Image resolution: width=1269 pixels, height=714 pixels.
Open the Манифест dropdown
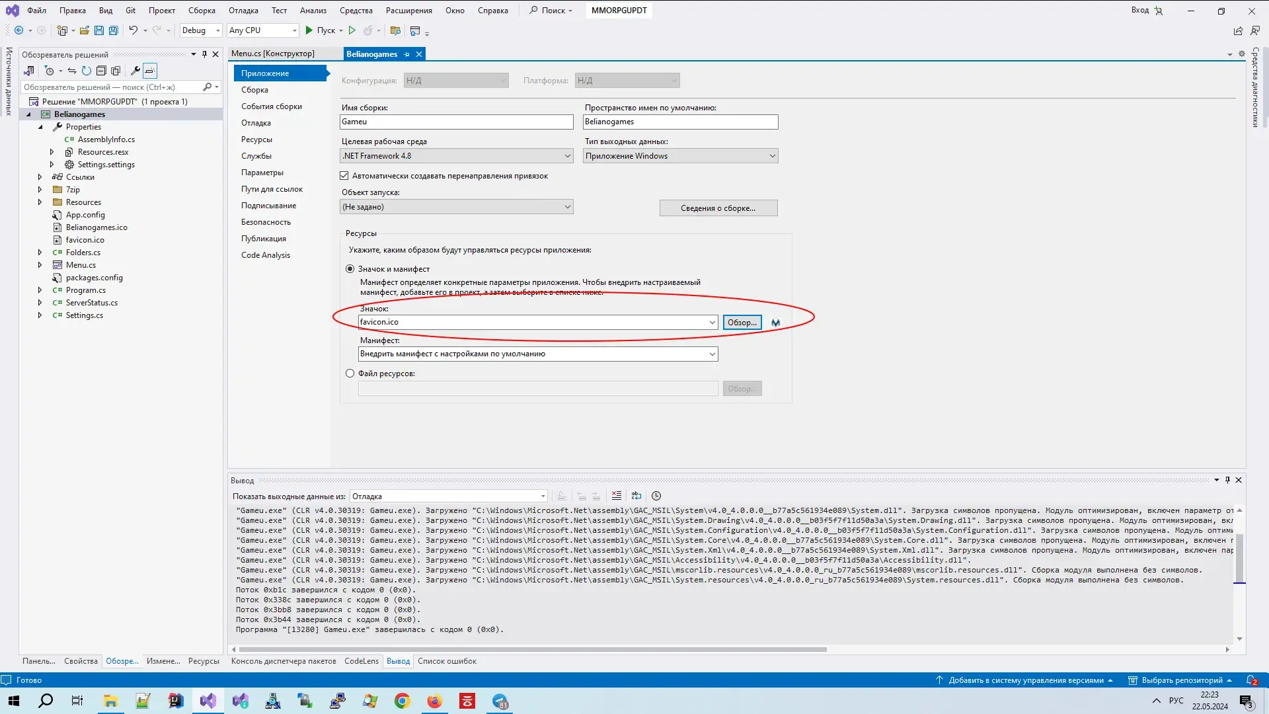[x=538, y=354]
